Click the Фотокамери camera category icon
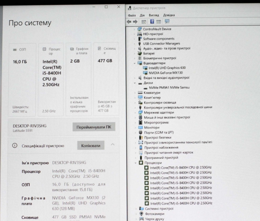 (x=141, y=214)
